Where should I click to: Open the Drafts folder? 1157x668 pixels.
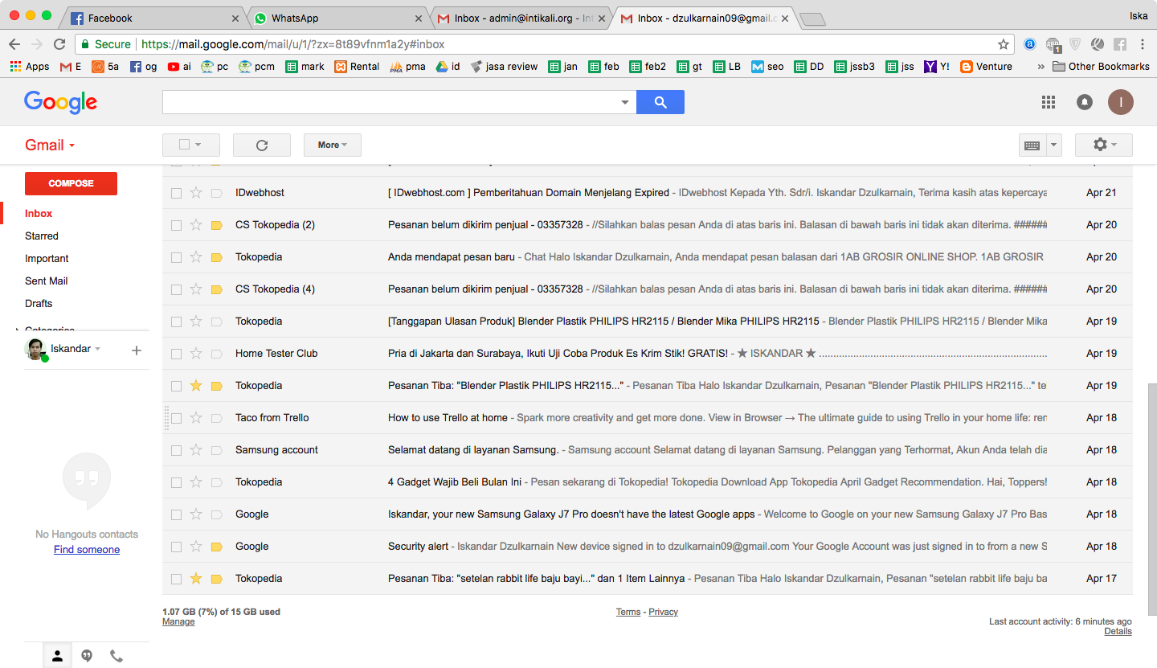(x=39, y=304)
